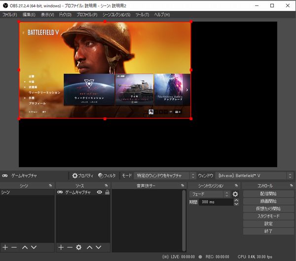Click the recording status dot icon
This screenshot has width=296, height=261.
(x=200, y=257)
